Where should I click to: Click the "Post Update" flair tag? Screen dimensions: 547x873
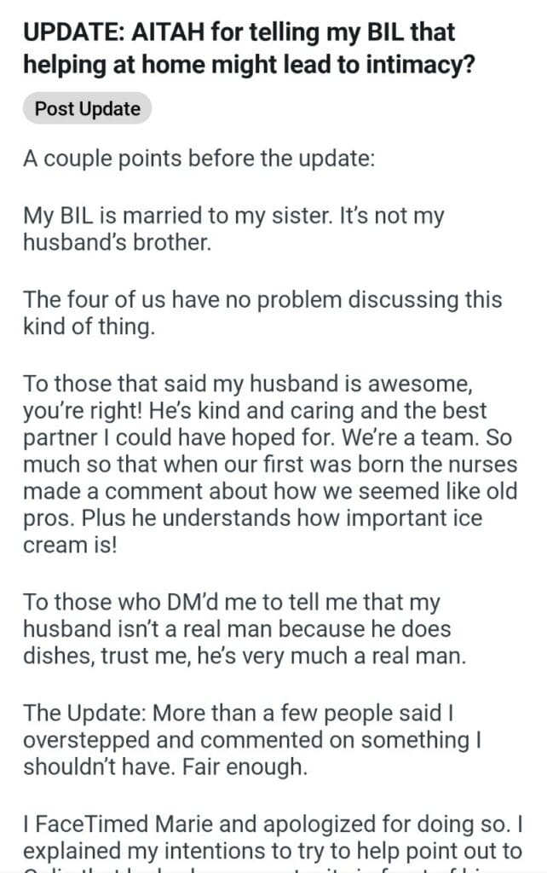pos(87,110)
